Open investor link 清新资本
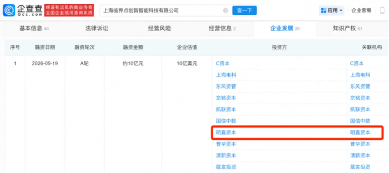This screenshot has height=173, width=389. pos(226,155)
